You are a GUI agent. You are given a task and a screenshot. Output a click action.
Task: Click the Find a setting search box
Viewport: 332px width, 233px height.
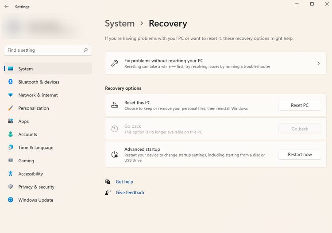(48, 50)
